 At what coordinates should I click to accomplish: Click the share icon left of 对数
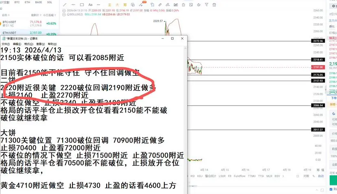click(x=298, y=176)
